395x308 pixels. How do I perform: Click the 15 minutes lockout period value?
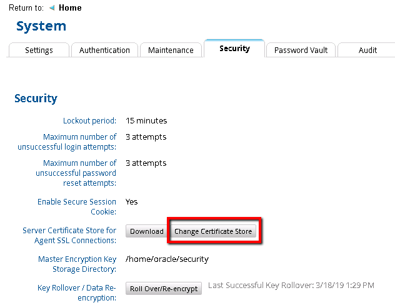pos(146,120)
